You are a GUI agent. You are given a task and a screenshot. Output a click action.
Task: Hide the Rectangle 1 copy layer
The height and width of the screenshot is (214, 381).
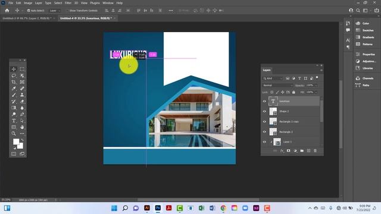(x=264, y=121)
